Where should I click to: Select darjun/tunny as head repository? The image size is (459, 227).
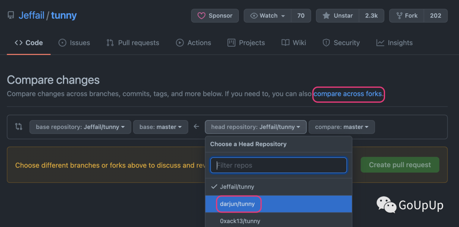click(x=278, y=204)
